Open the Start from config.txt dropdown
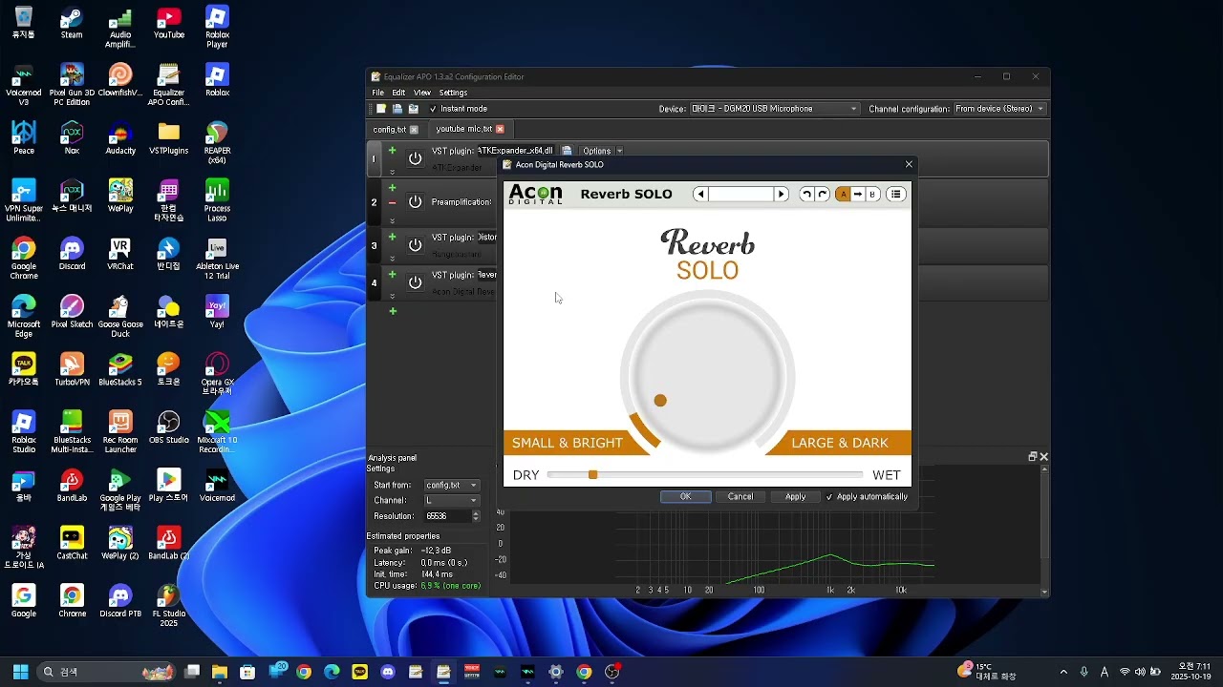The width and height of the screenshot is (1223, 687). (451, 485)
